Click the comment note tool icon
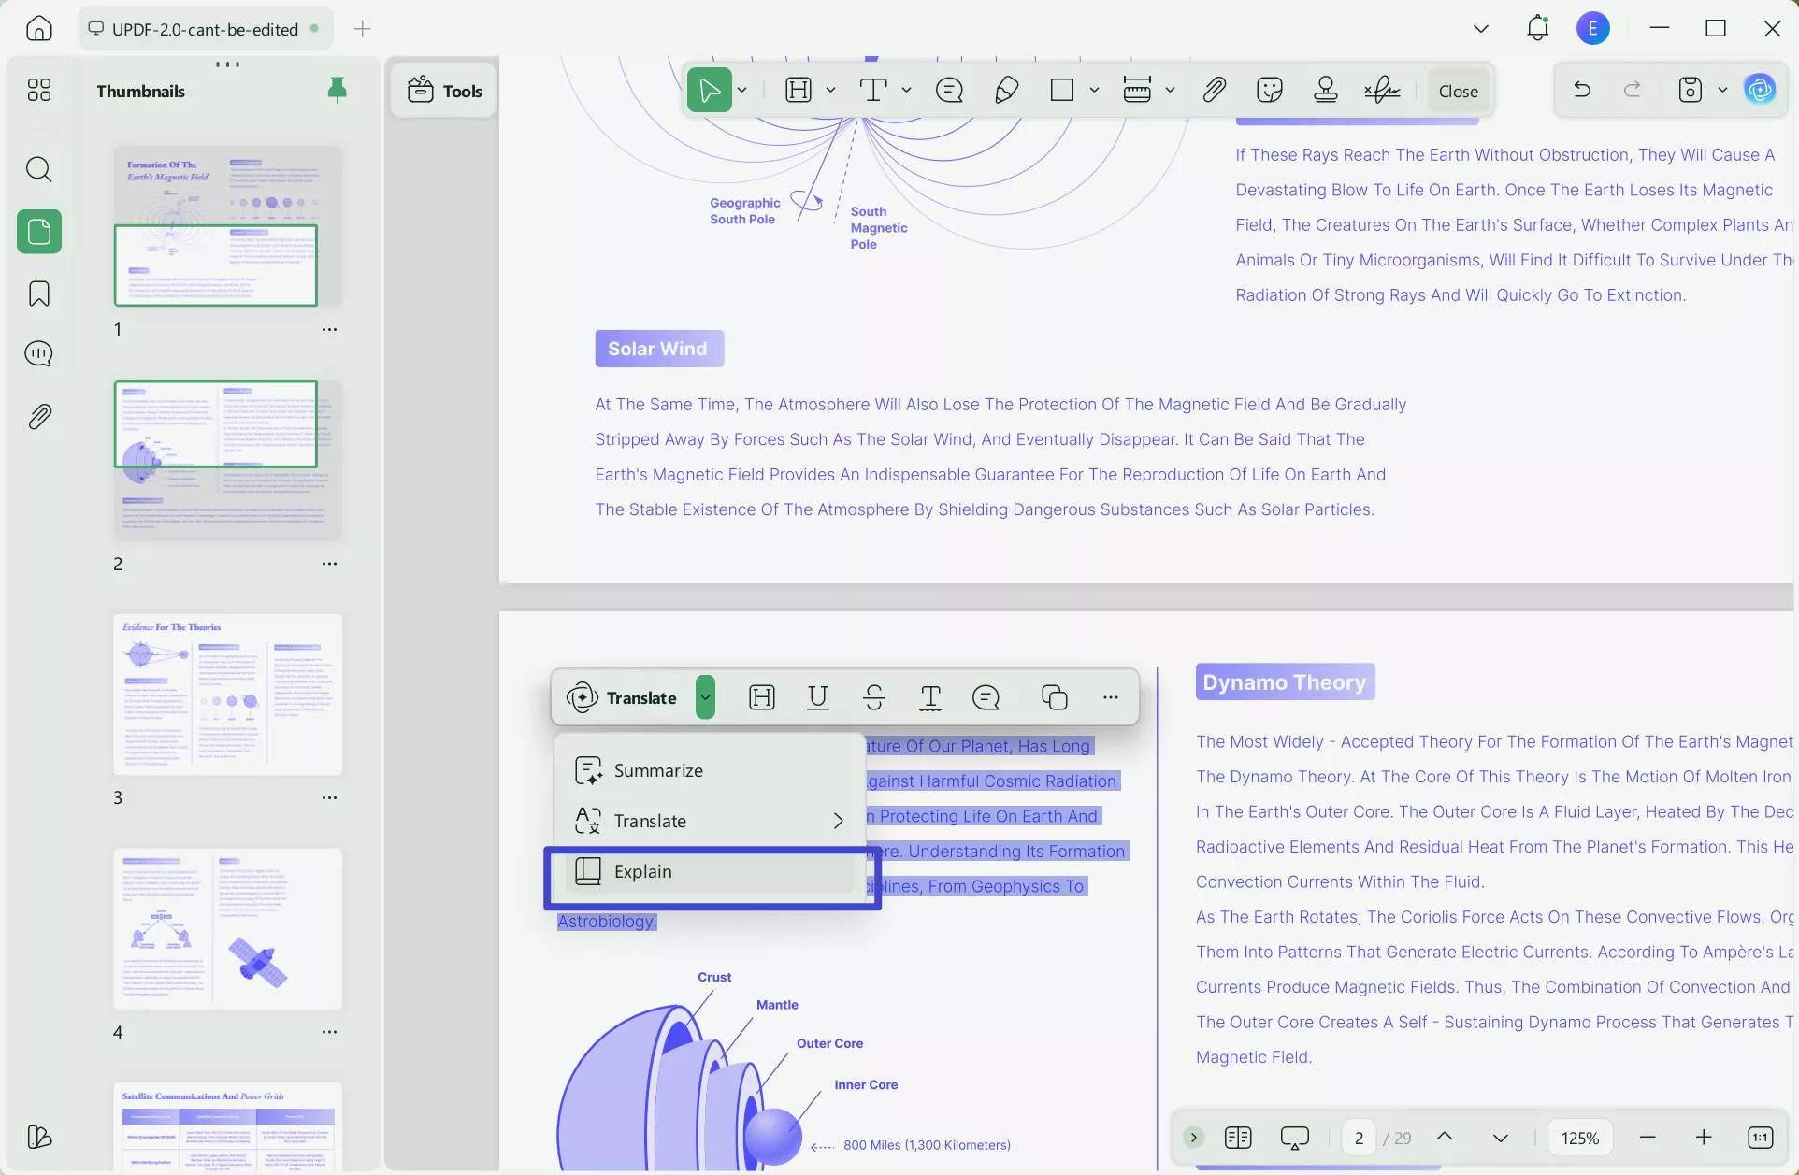 (949, 91)
